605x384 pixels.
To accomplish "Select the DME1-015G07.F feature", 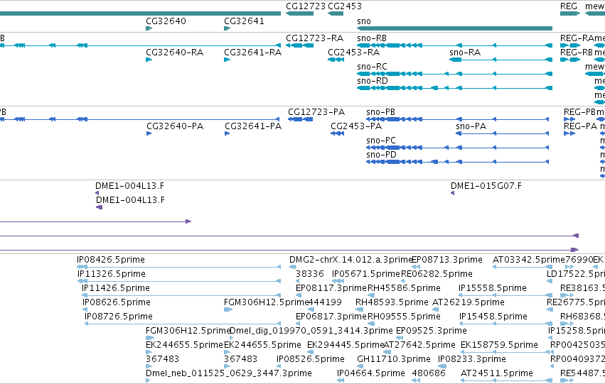I will click(x=453, y=193).
